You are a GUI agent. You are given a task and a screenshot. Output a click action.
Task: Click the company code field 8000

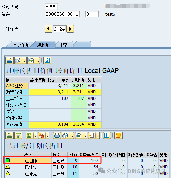click(51, 6)
